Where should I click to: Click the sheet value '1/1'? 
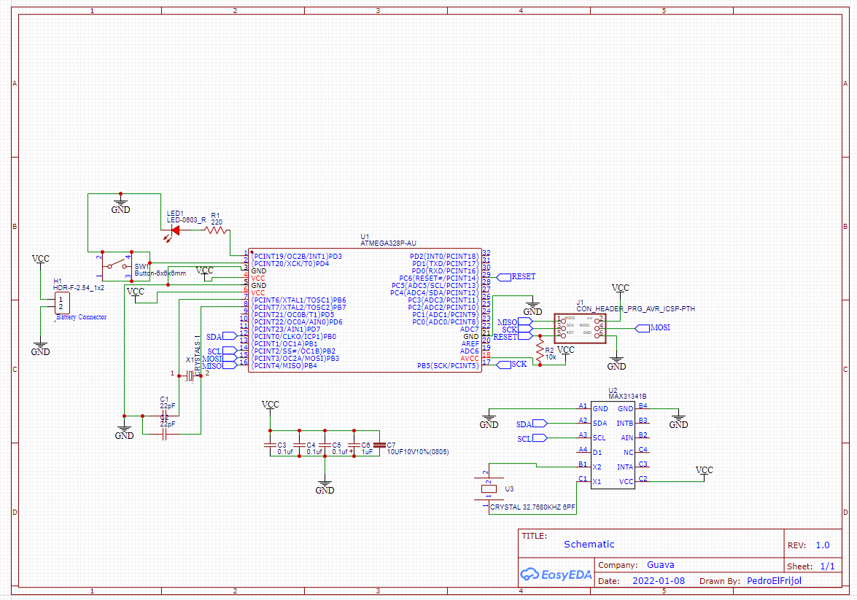tap(828, 566)
